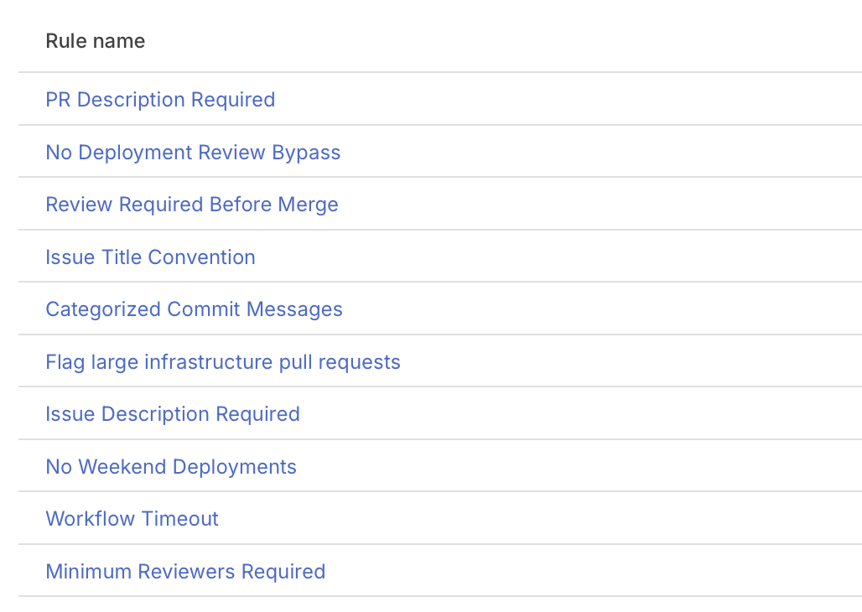Open the Issue Description Required rule
Image resolution: width=862 pixels, height=612 pixels.
tap(173, 414)
